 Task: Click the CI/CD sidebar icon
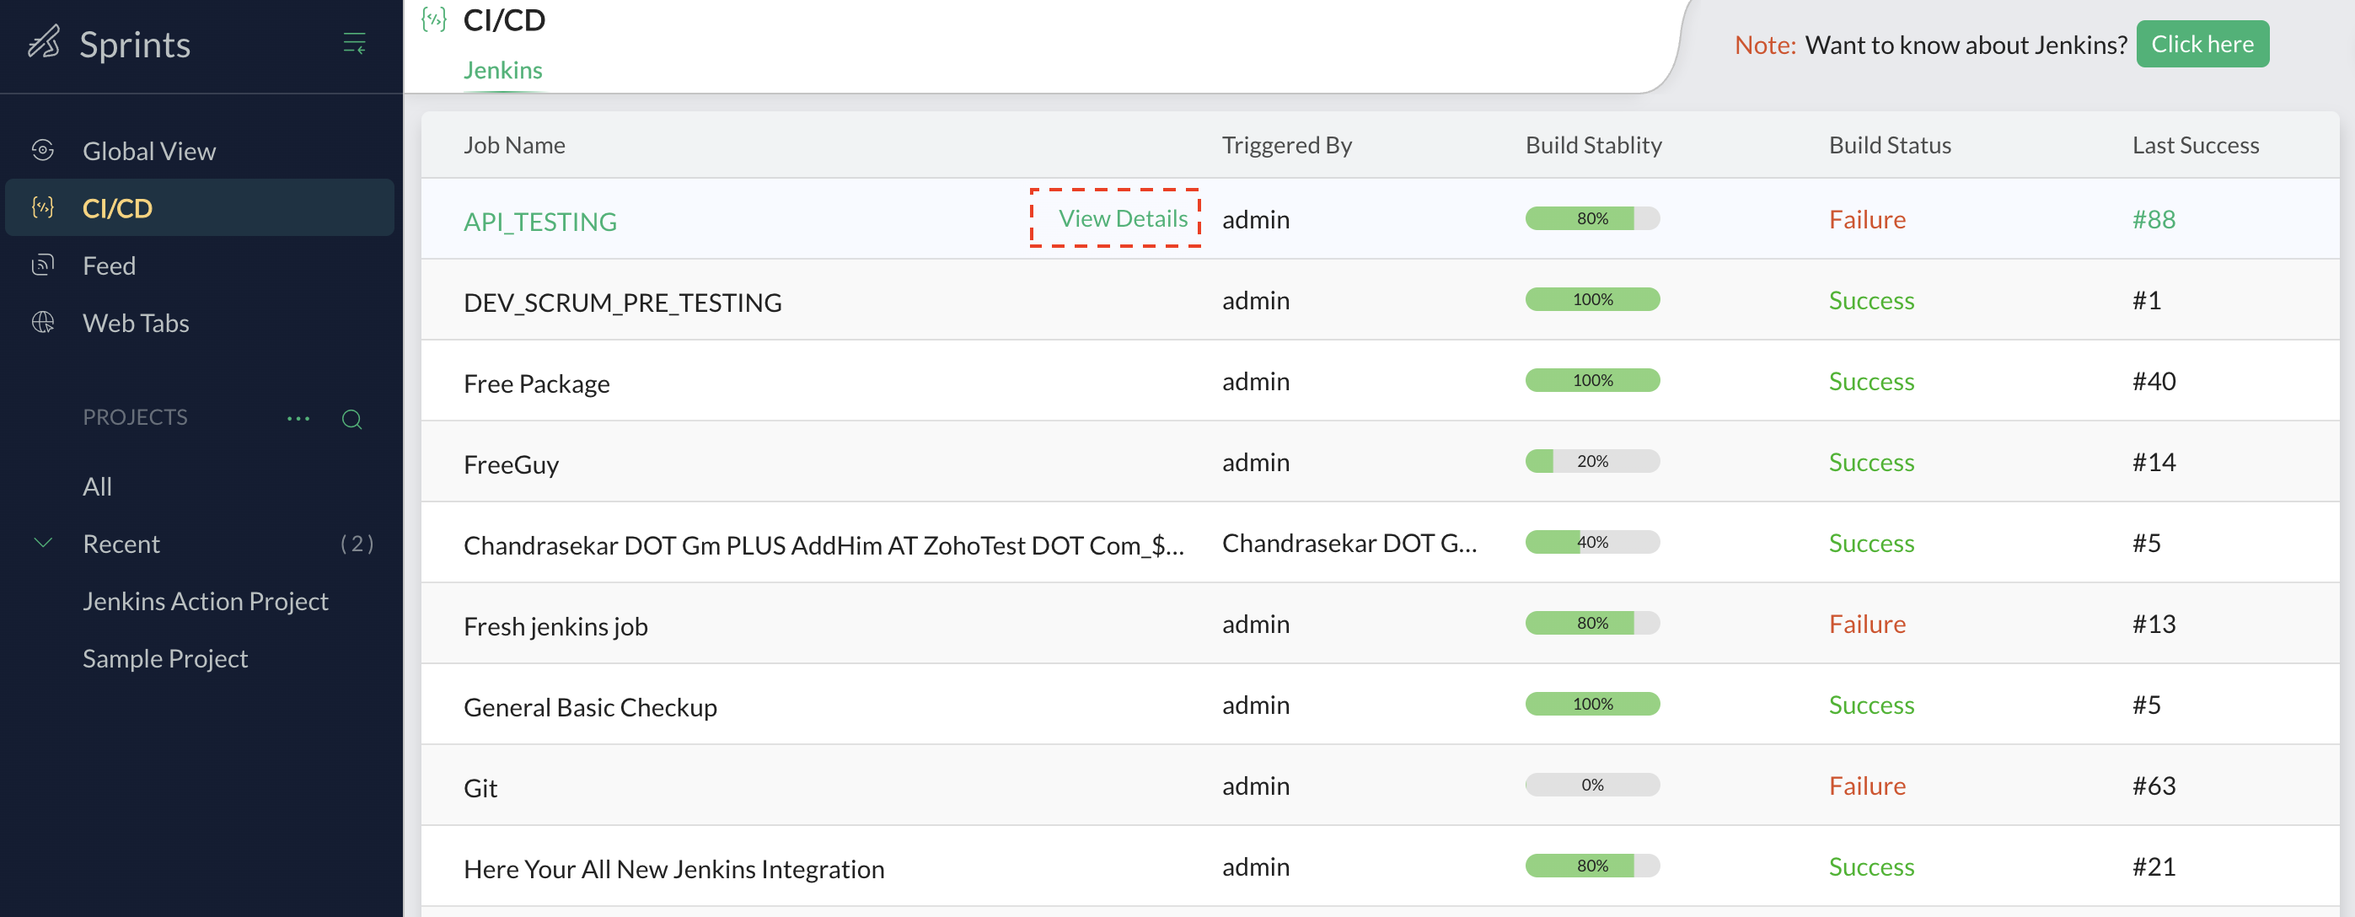tap(43, 207)
